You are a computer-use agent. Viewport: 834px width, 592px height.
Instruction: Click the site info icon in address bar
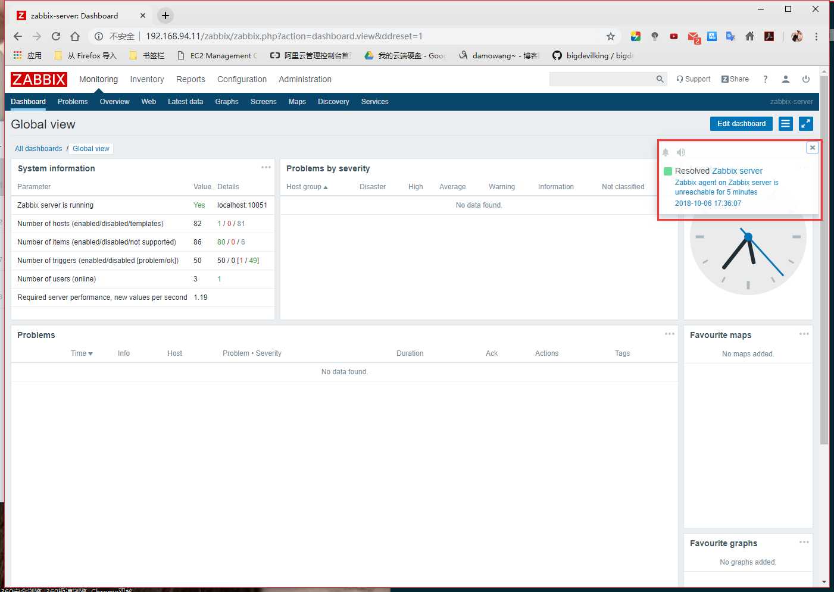[99, 36]
